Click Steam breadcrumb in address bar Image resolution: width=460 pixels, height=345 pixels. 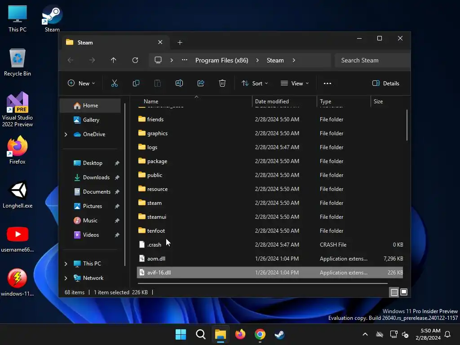[x=275, y=60]
